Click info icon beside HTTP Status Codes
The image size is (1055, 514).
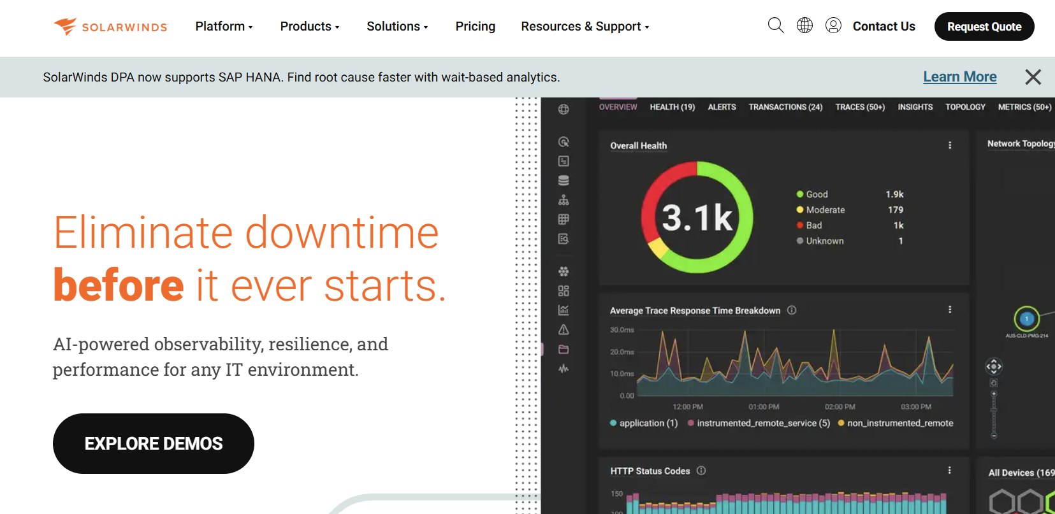pyautogui.click(x=701, y=471)
